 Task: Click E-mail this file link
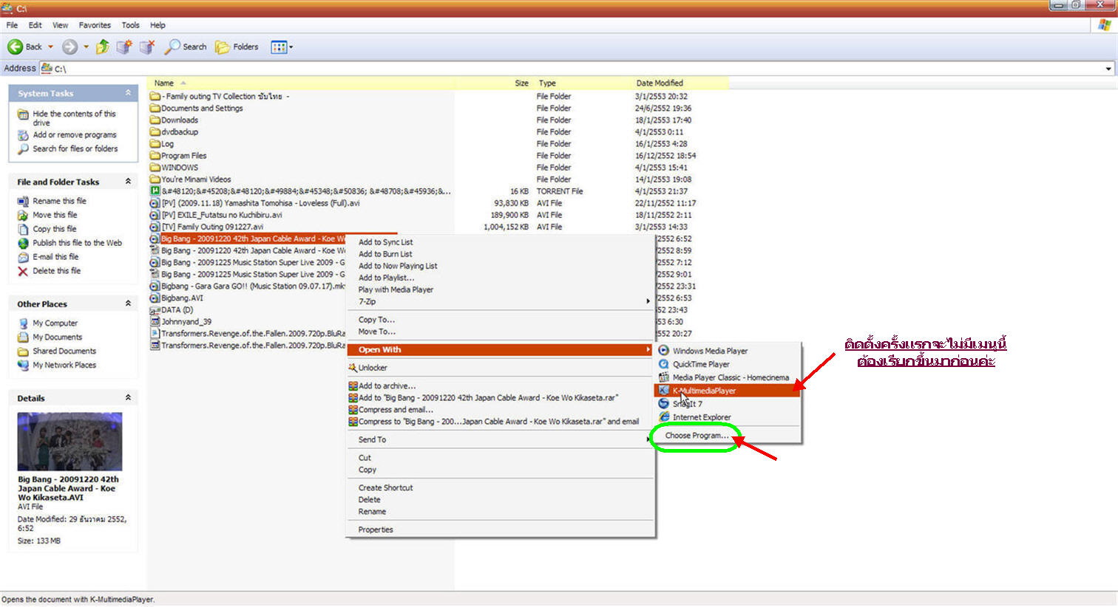click(55, 257)
